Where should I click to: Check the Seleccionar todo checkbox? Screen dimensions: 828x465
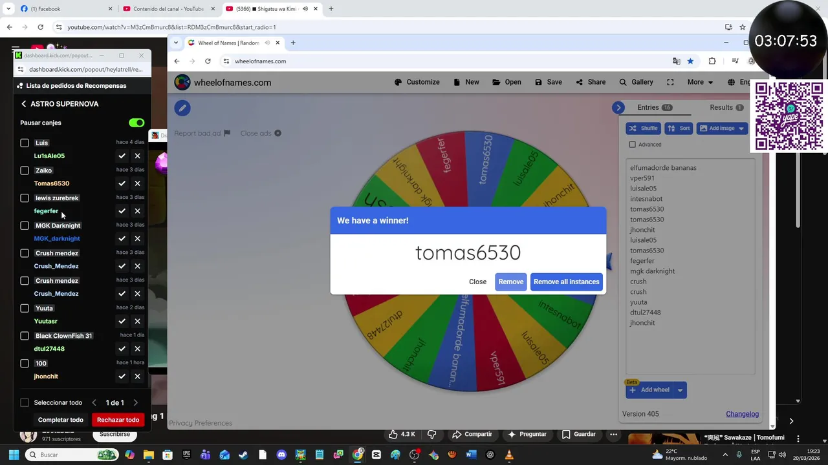(25, 402)
